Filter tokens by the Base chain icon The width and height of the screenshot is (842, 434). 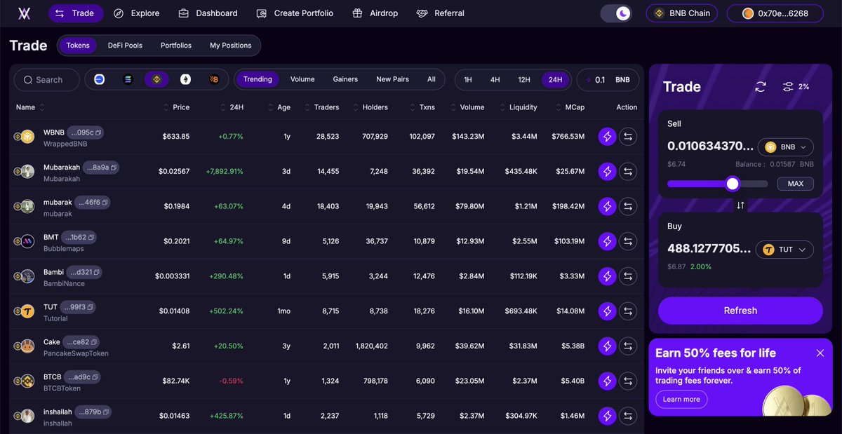pyautogui.click(x=99, y=80)
